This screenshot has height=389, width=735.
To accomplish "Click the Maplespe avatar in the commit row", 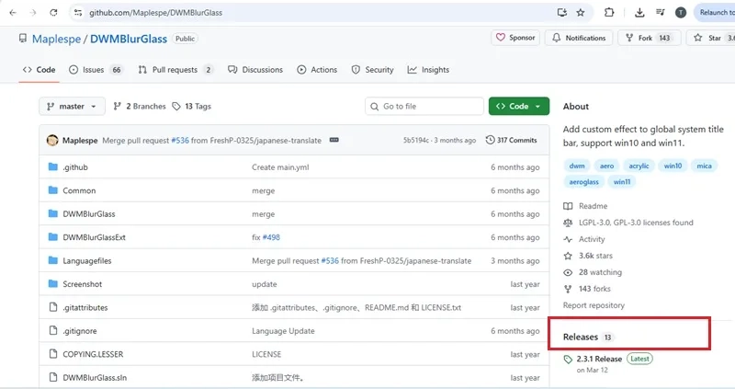I will (53, 141).
